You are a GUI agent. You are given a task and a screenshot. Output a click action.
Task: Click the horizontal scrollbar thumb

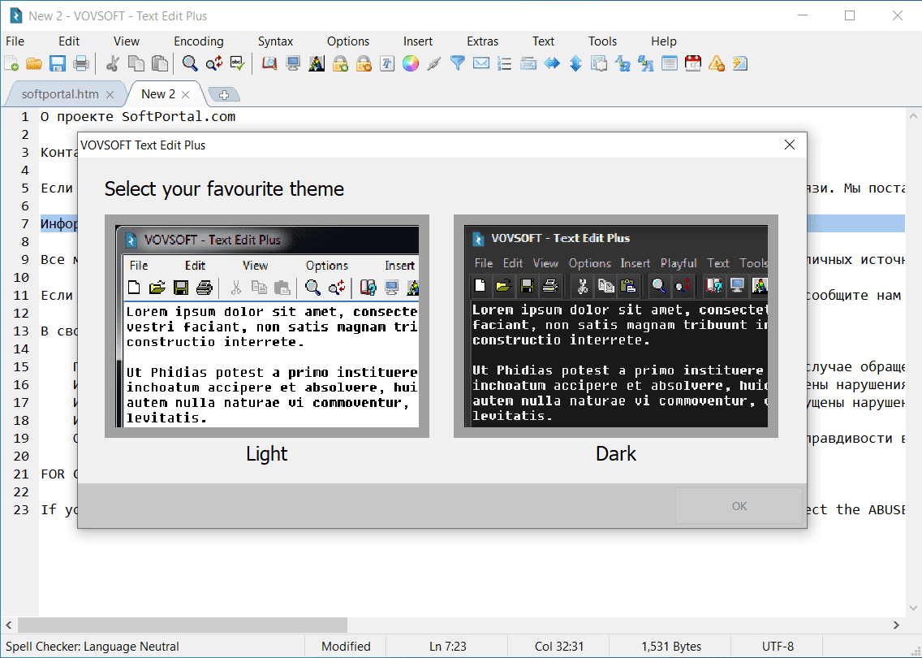click(183, 625)
